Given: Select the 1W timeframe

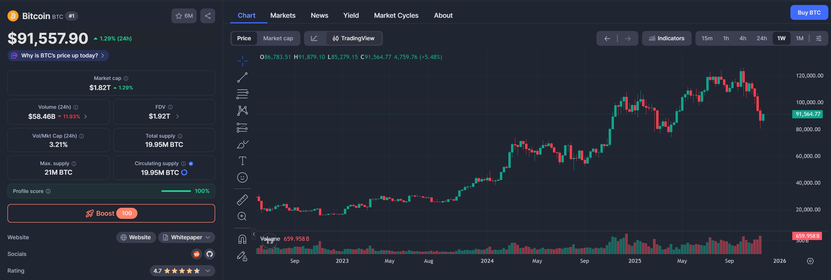Looking at the screenshot, I should 781,38.
